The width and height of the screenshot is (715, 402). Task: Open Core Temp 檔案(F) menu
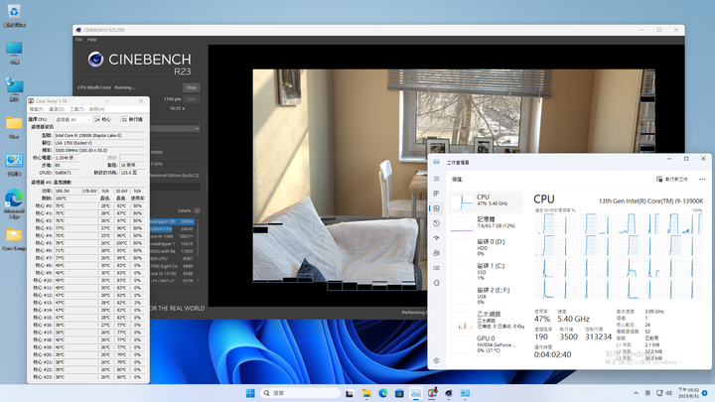[37, 109]
